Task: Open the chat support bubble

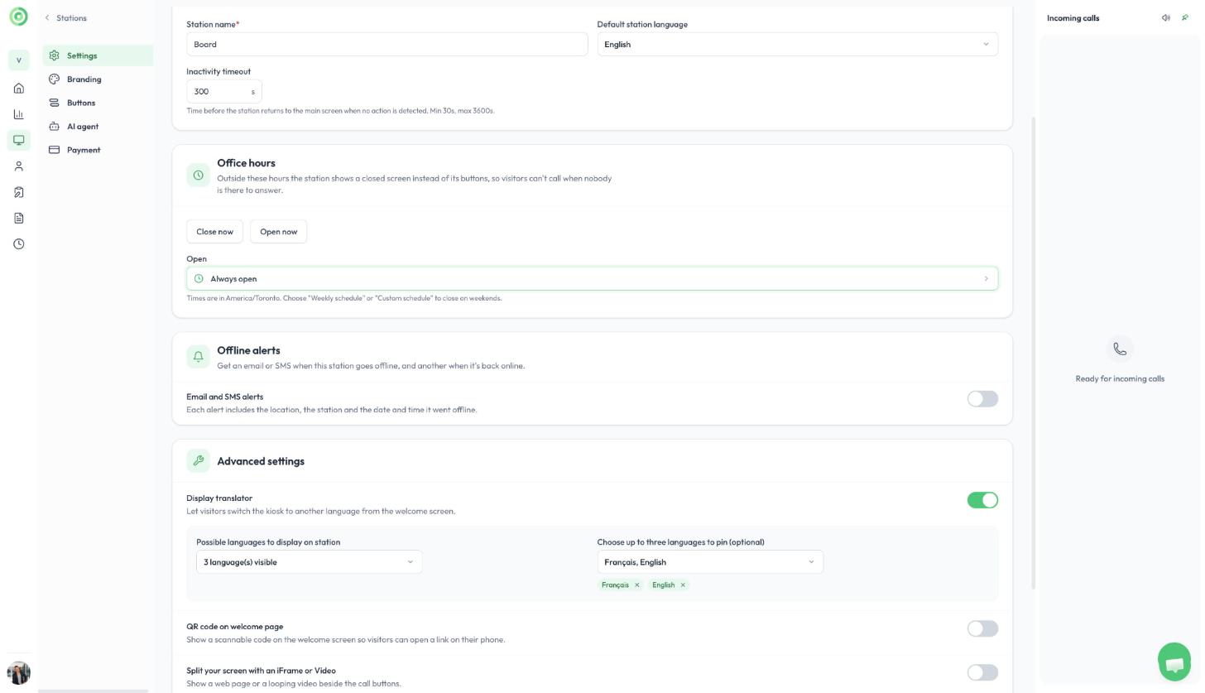Action: [x=1174, y=662]
